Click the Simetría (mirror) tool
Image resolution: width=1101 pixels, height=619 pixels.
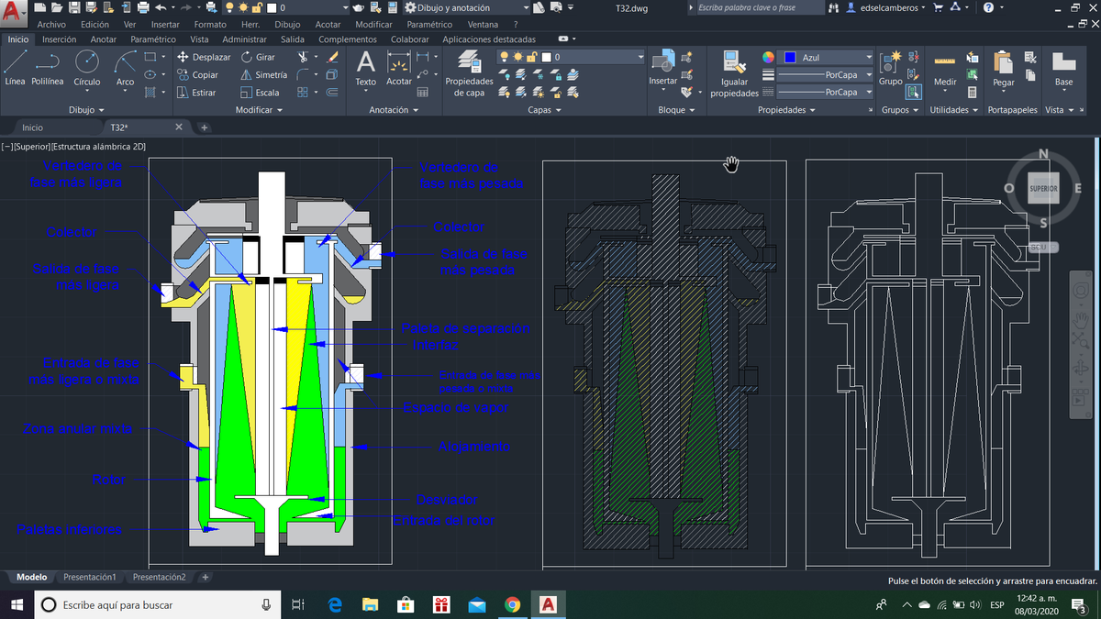[264, 75]
